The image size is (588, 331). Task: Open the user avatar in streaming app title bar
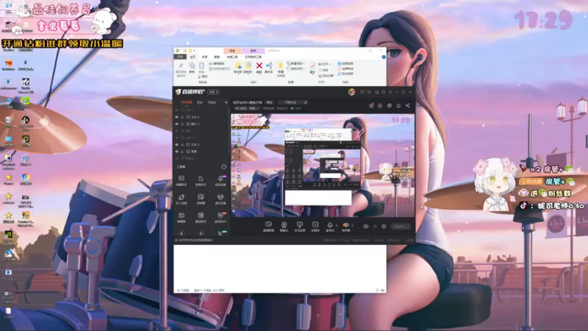pyautogui.click(x=351, y=92)
